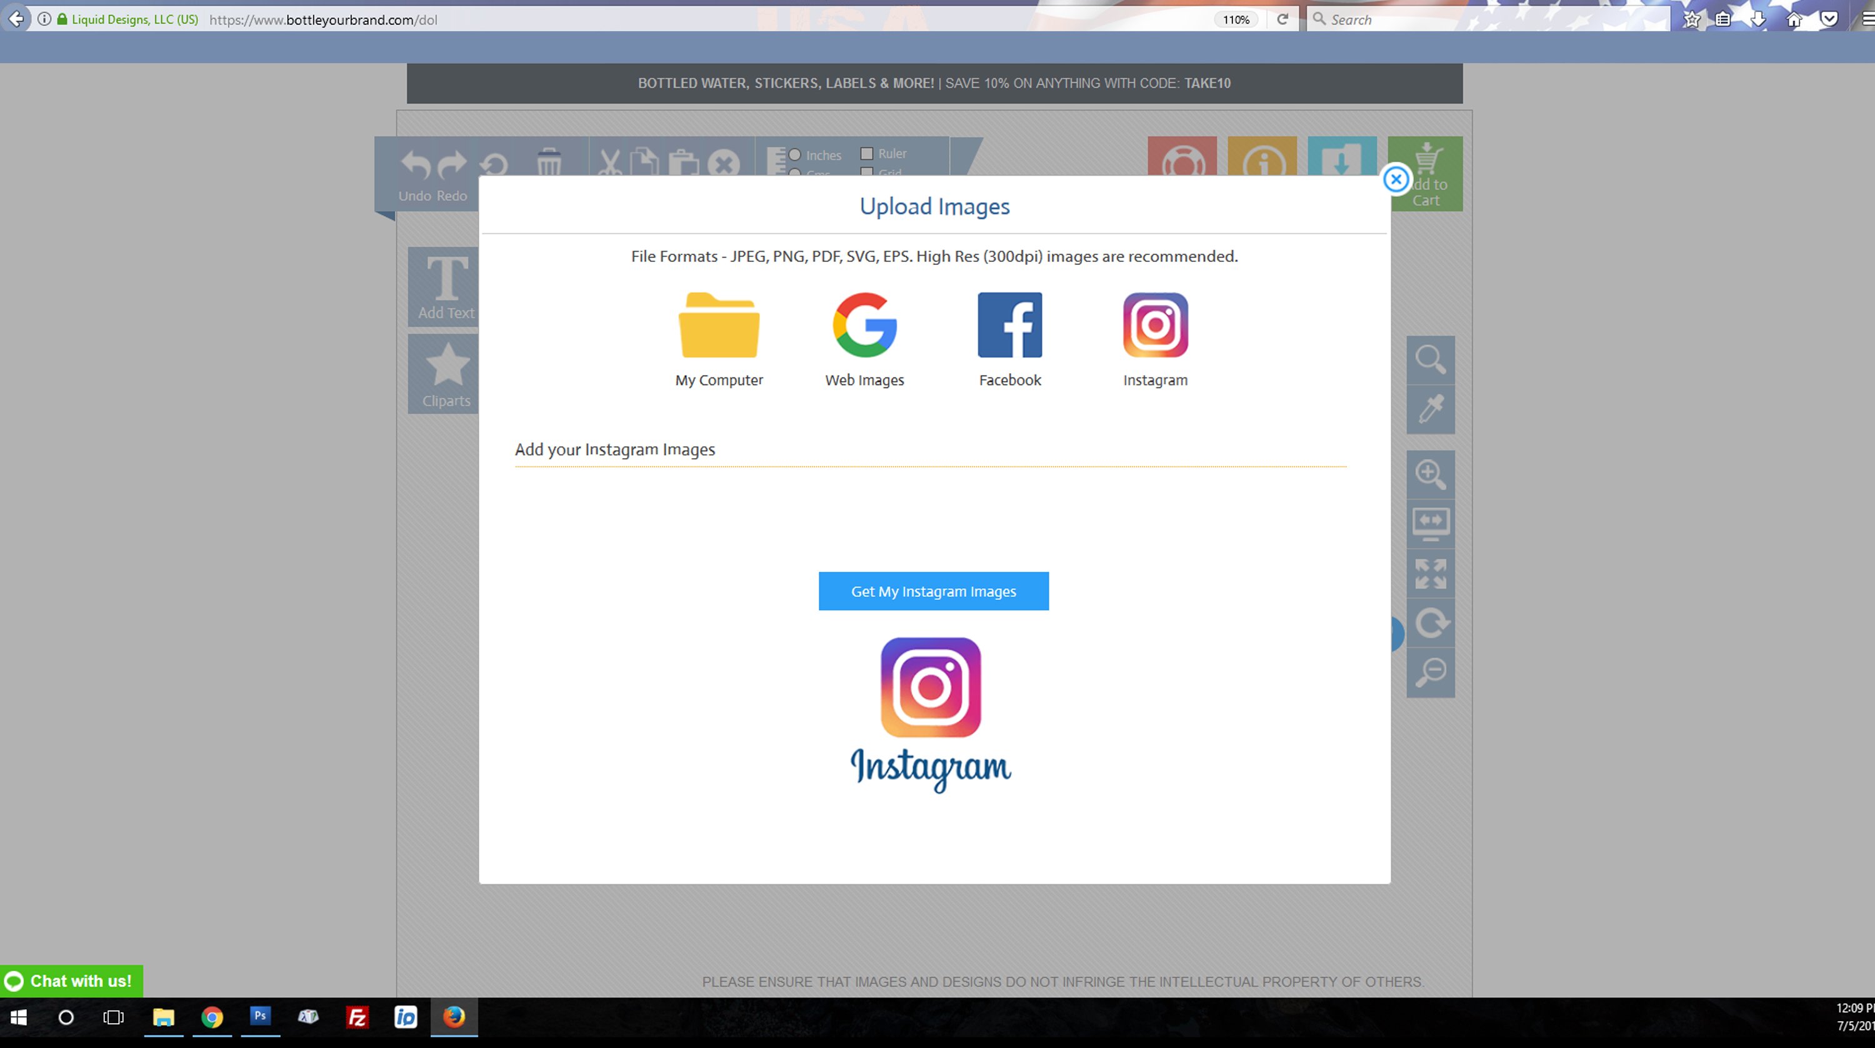Viewport: 1875px width, 1048px height.
Task: Select the Inches radio button
Action: point(795,154)
